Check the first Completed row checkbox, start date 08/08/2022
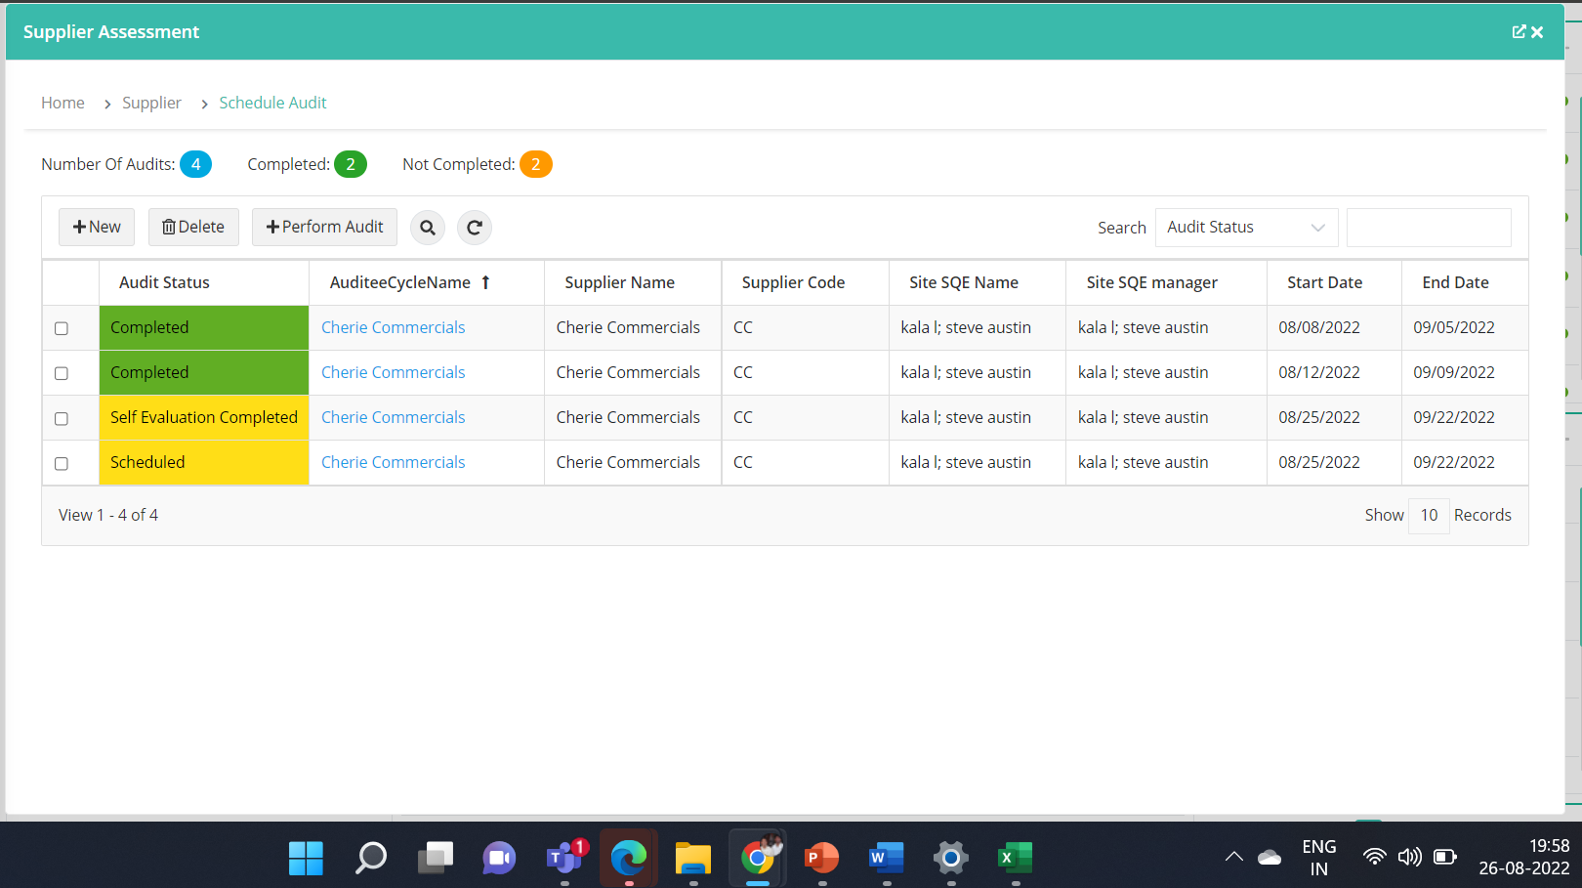Viewport: 1582px width, 888px height. [x=62, y=328]
